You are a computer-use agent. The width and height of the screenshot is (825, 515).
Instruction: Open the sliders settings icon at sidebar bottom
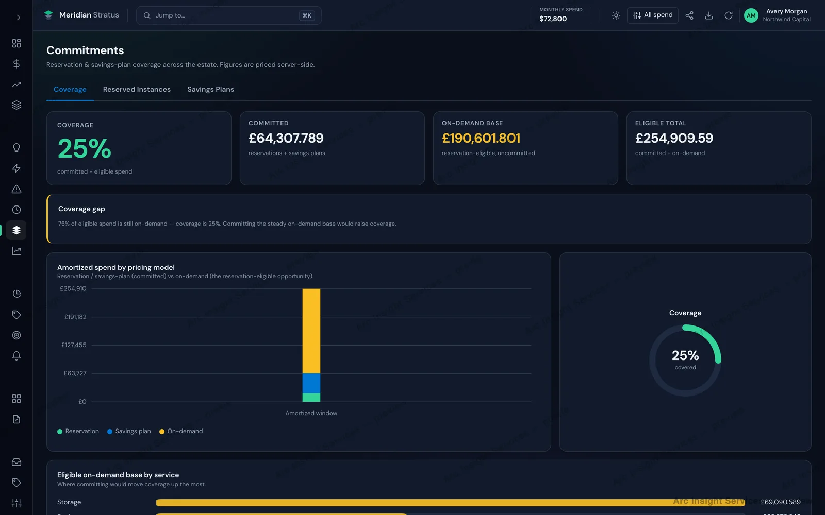[16, 503]
